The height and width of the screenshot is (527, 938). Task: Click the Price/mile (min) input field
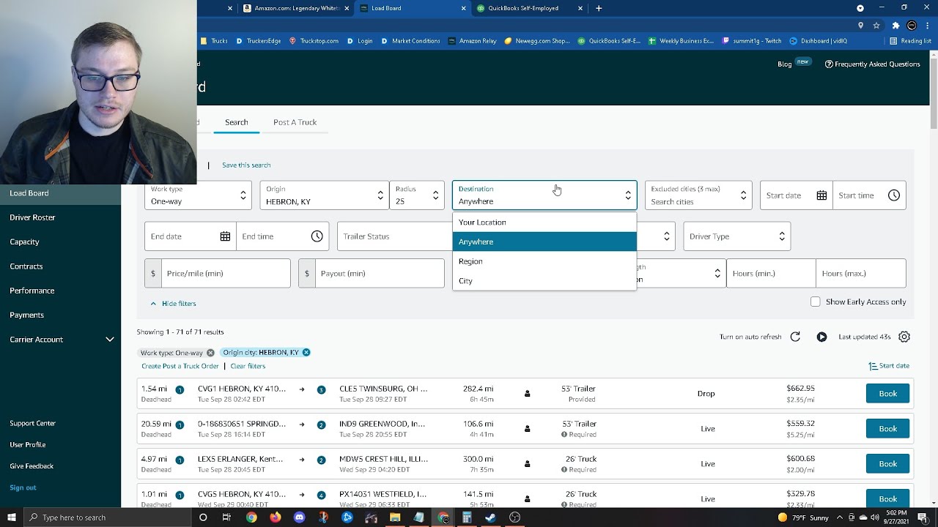tap(226, 274)
